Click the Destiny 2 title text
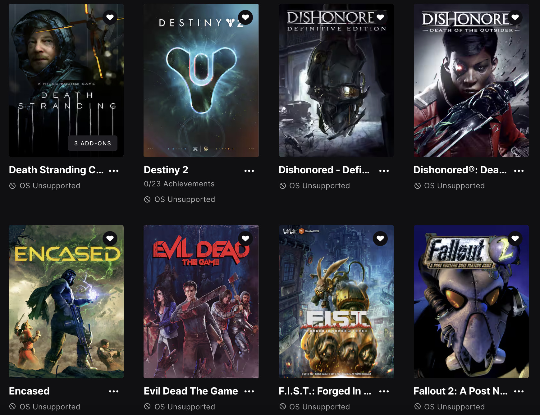 tap(166, 170)
